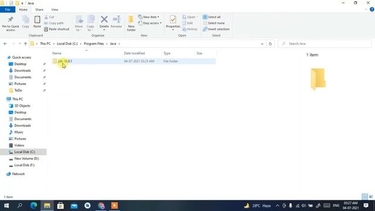Open the address bar history dropdown
Screen dimensions: 375x211
(262, 44)
